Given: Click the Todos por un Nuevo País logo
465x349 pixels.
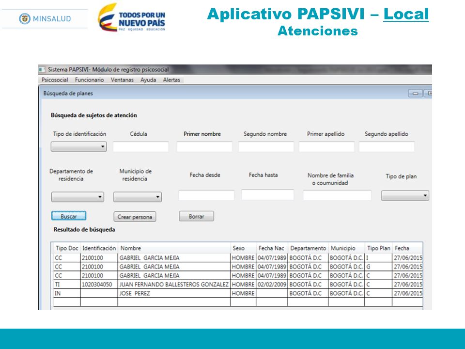Looking at the screenshot, I should [132, 17].
